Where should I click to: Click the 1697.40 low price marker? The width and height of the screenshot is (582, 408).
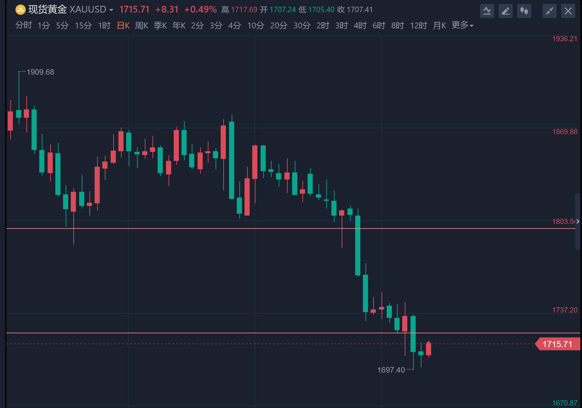point(391,370)
